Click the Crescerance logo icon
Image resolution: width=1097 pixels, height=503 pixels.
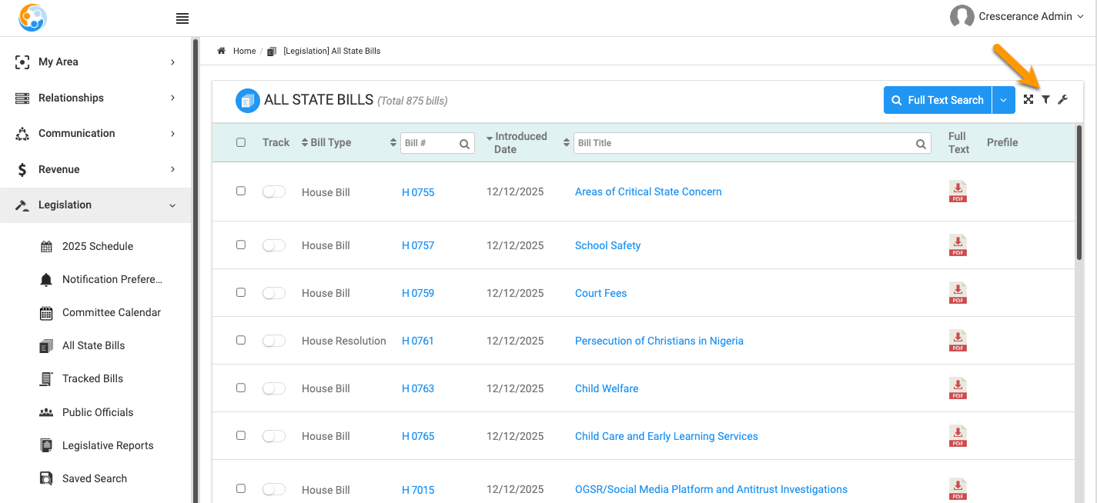[32, 17]
